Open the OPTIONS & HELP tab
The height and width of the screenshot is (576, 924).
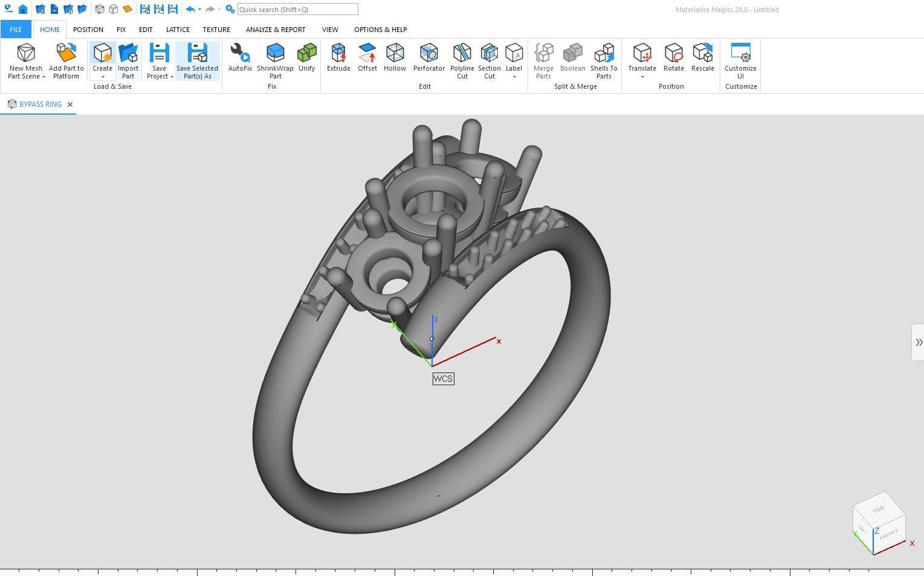coord(381,29)
